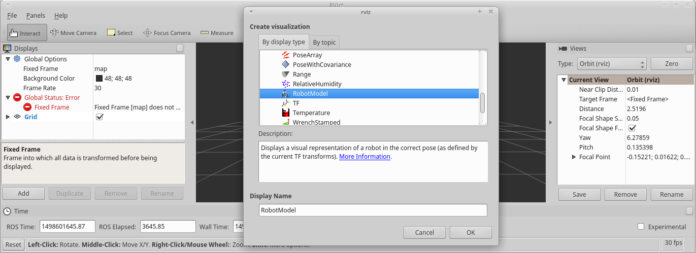Click the Frame Rate value 30

(98, 88)
